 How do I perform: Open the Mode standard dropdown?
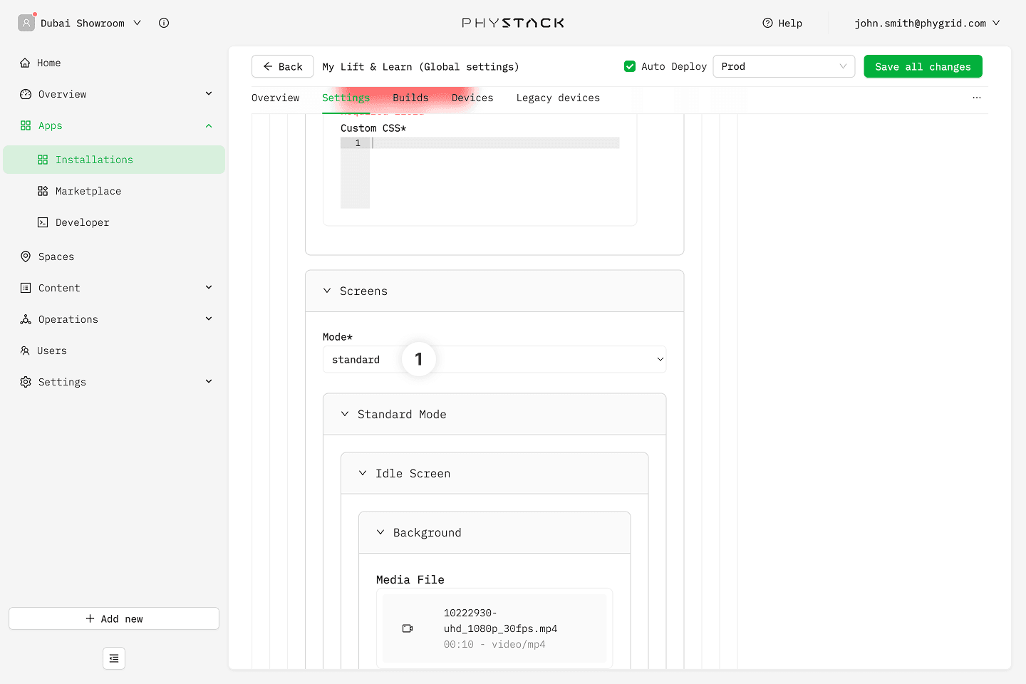point(494,359)
